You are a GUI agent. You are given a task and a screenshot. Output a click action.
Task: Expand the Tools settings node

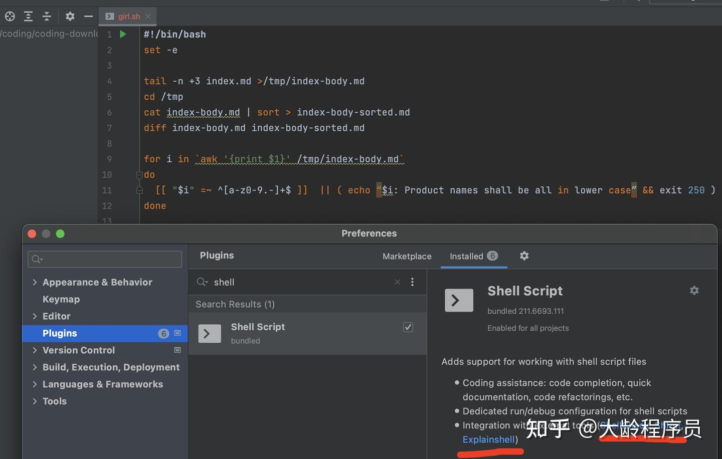point(35,401)
